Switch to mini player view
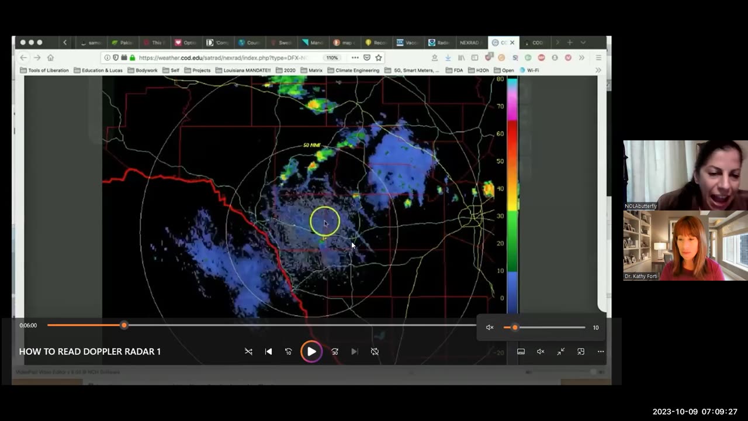 coord(581,351)
